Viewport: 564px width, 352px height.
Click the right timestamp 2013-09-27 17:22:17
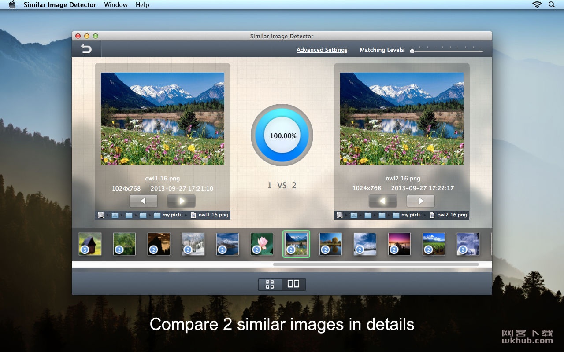coord(423,188)
